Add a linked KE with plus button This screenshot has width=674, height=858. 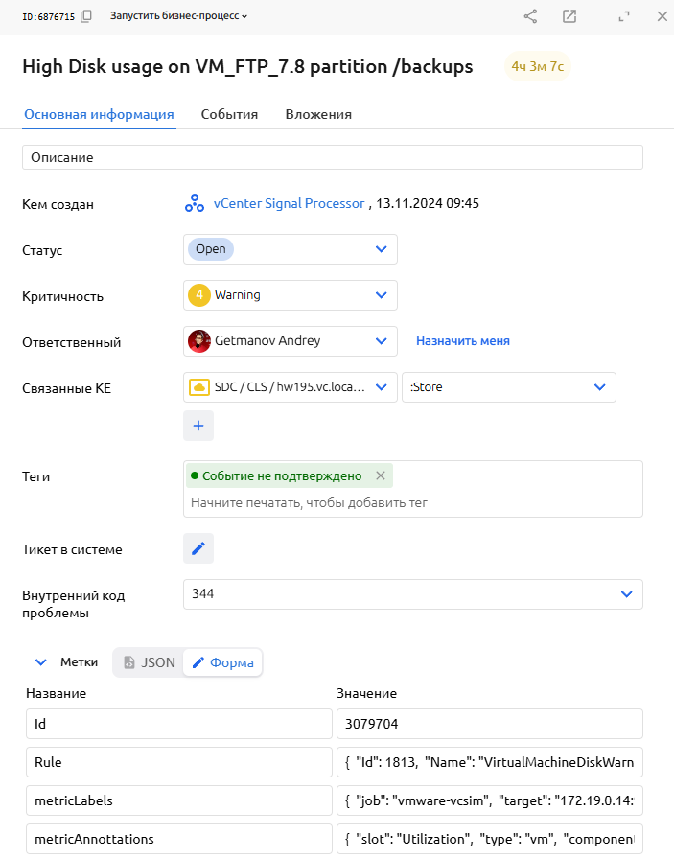[198, 426]
